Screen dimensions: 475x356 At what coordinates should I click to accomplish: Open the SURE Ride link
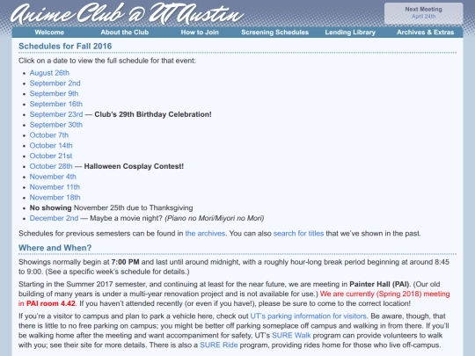click(x=219, y=345)
